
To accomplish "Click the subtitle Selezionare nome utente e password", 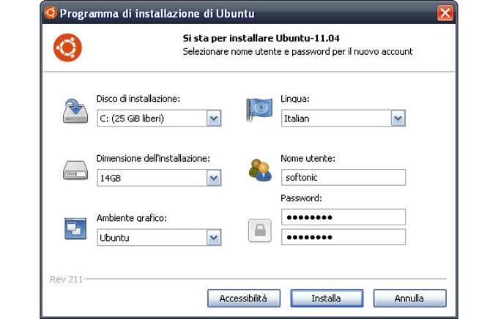I will (x=297, y=52).
